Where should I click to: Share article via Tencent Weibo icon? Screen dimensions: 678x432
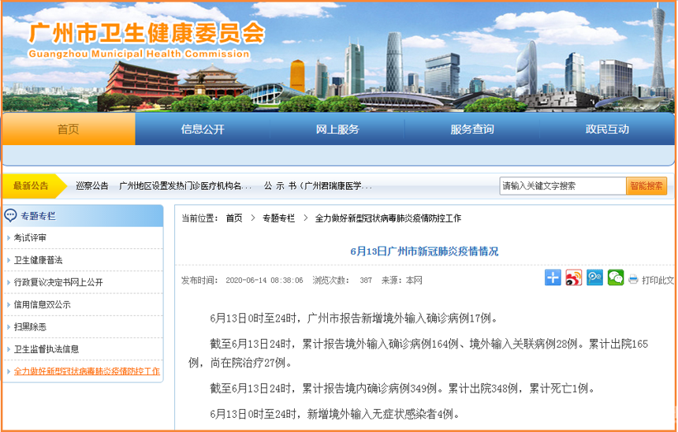pos(594,277)
